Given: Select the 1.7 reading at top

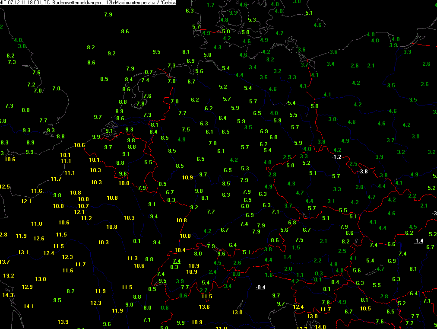Looking at the screenshot, I should pos(211,5).
